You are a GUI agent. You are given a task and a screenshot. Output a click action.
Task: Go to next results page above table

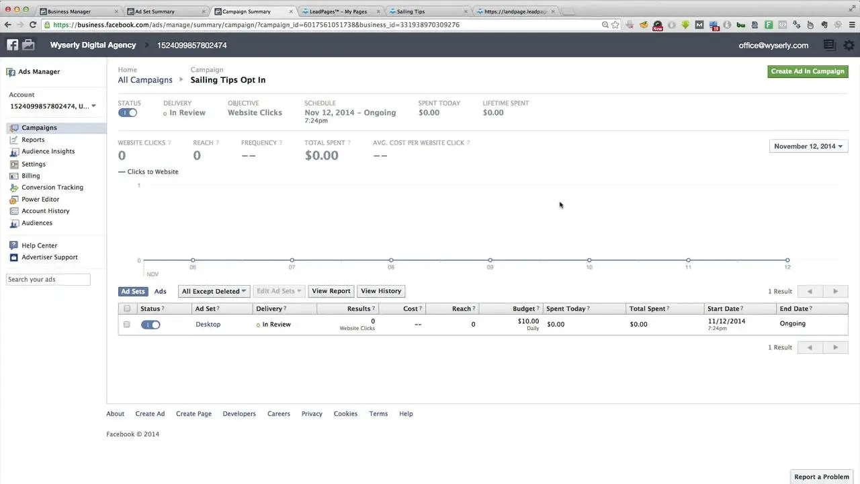pos(835,292)
